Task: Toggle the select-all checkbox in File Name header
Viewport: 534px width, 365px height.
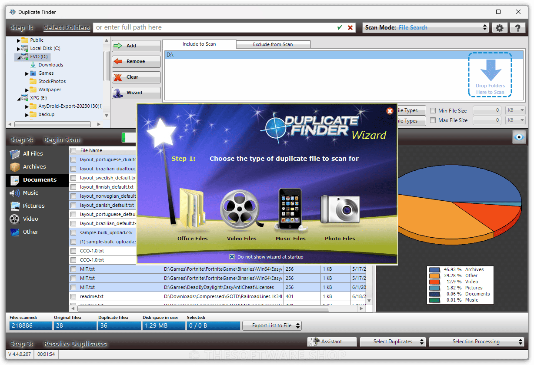Action: coord(73,150)
